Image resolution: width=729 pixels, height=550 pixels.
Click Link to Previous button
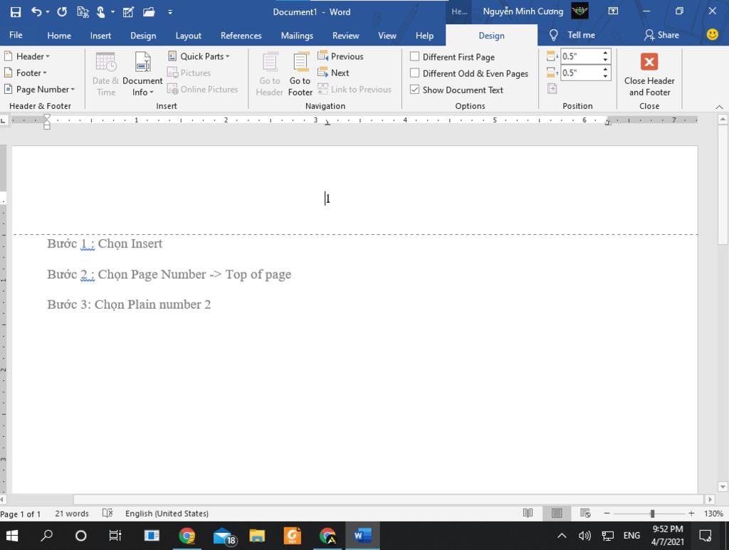coord(355,89)
